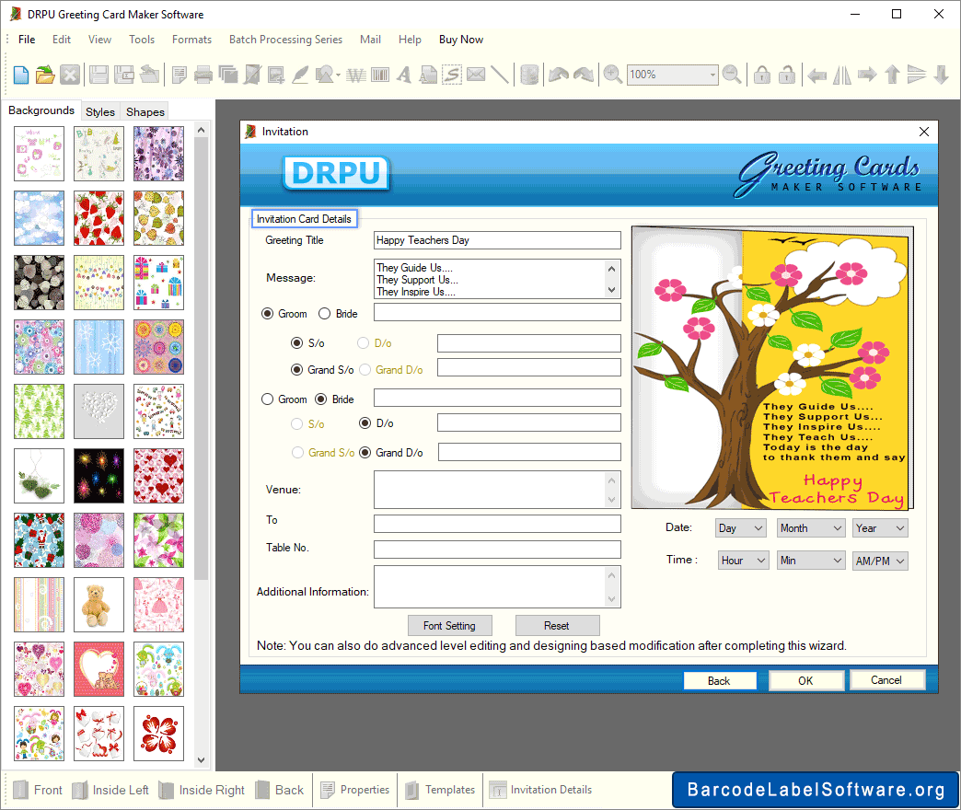Click the New document icon in toolbar
Image resolution: width=961 pixels, height=810 pixels.
[x=21, y=75]
